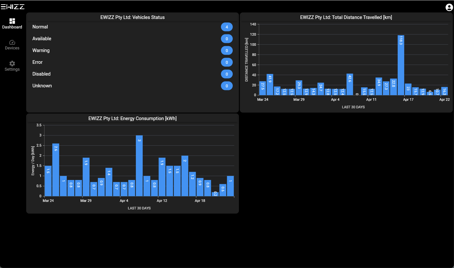Click the Energy Consumption chart title
454x268 pixels.
(133, 118)
